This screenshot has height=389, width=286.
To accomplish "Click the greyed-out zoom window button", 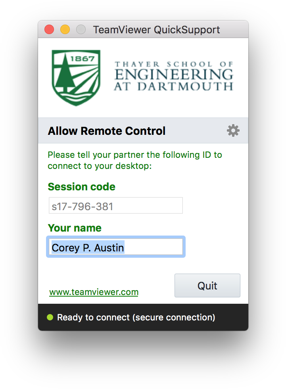I will tap(81, 29).
